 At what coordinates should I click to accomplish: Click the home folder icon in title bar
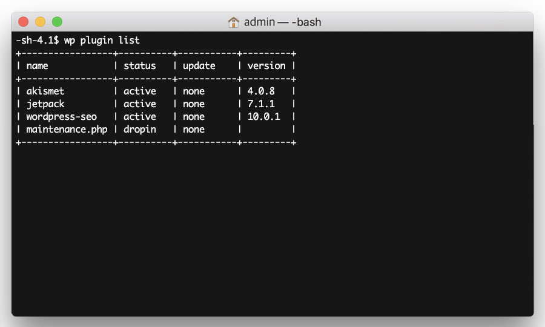[x=233, y=22]
